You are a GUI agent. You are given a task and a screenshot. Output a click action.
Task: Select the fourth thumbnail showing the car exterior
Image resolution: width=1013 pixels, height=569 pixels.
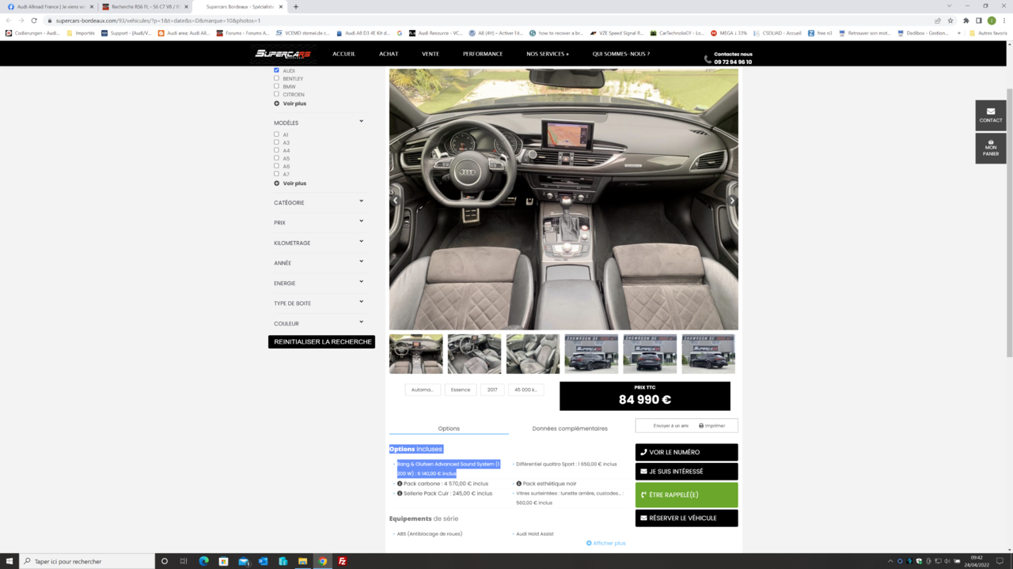coord(591,353)
